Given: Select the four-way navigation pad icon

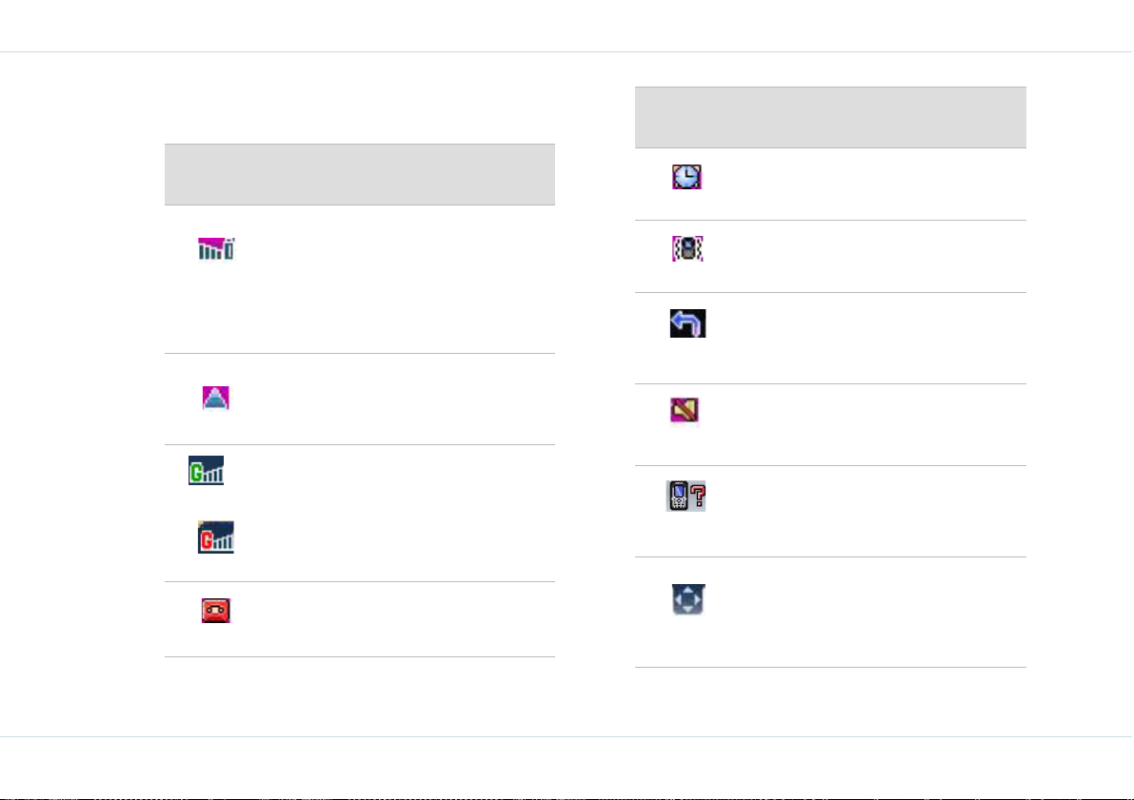Looking at the screenshot, I should point(687,600).
